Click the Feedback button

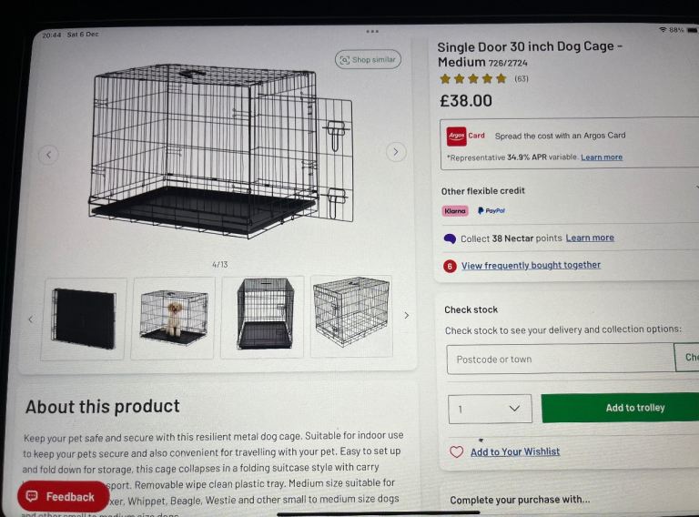point(62,496)
